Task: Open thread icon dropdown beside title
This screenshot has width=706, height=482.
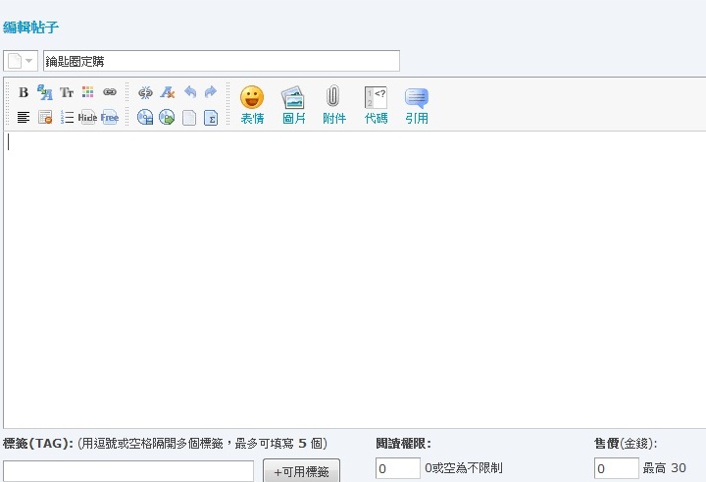Action: tap(21, 61)
